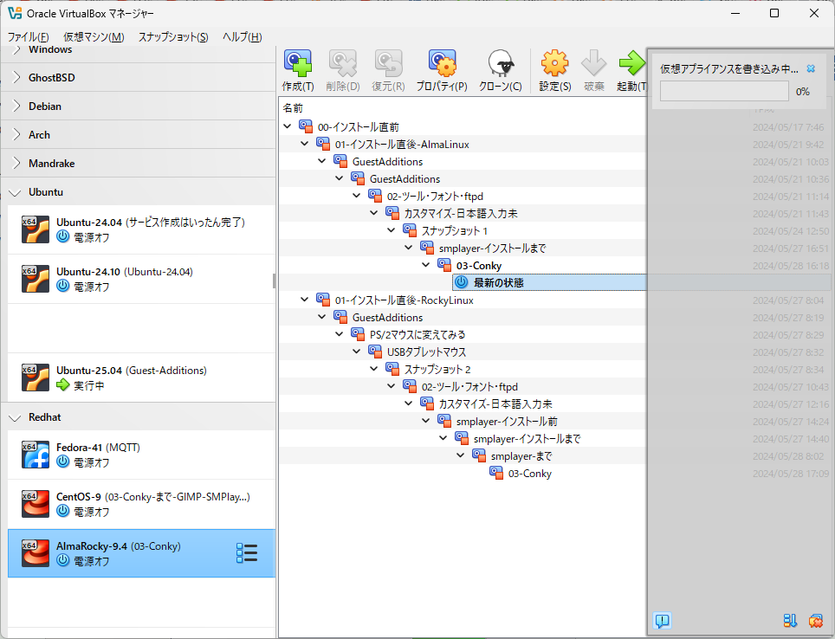Select the smplayer-インストール前 snapshot
Image resolution: width=835 pixels, height=639 pixels.
click(x=507, y=421)
